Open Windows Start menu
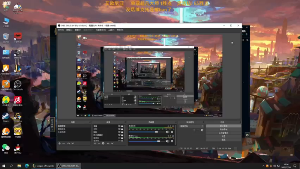Image resolution: width=300 pixels, height=169 pixels. tap(4, 166)
